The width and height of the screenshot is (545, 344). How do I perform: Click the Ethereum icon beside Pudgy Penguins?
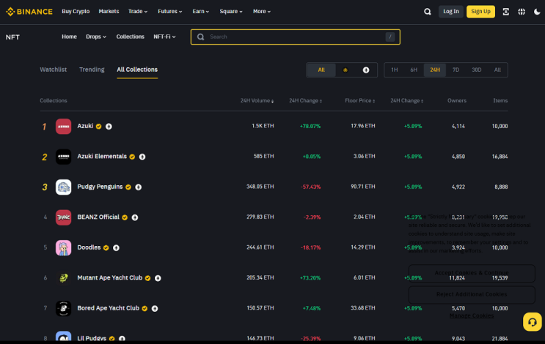[x=139, y=187]
